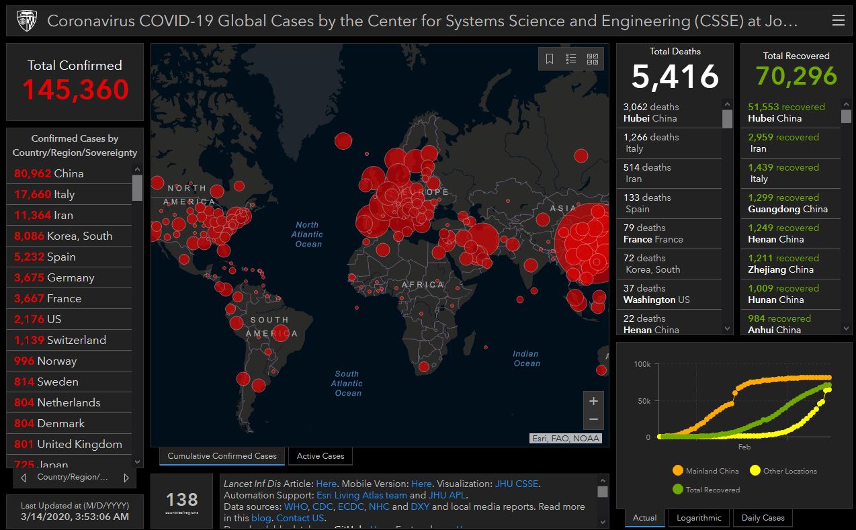Click the Contact US link
Screen dimensions: 856x530
300,518
